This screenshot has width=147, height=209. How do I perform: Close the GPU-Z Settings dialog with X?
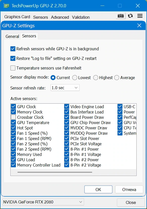pos(139,25)
